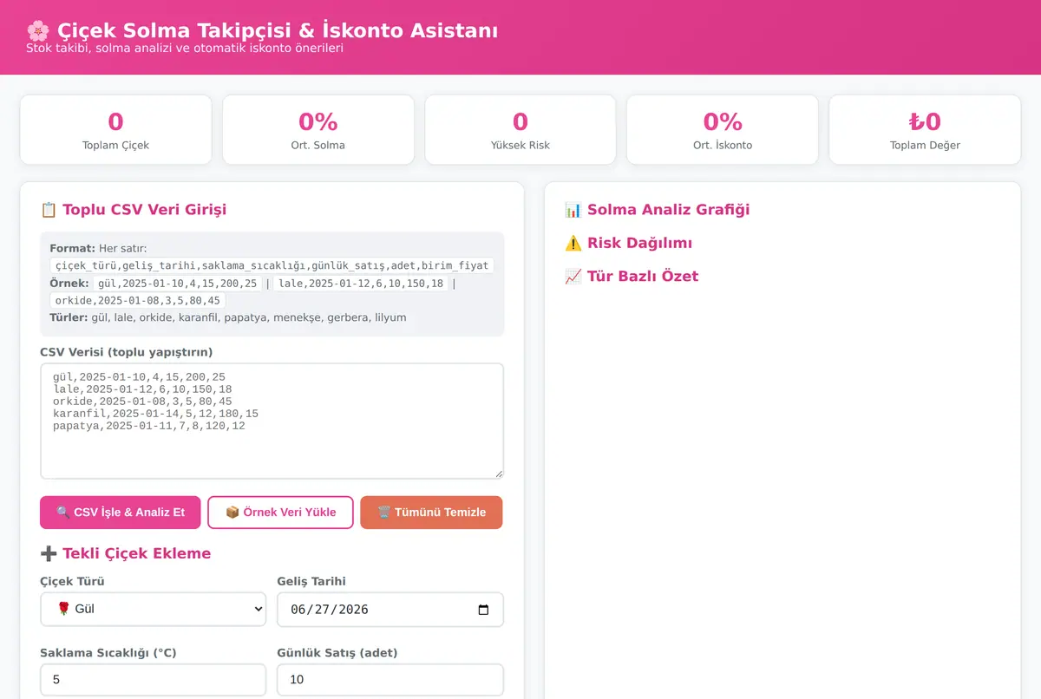Image resolution: width=1041 pixels, height=699 pixels.
Task: Click the format code starting with çiçek_türü
Action: [x=272, y=265]
